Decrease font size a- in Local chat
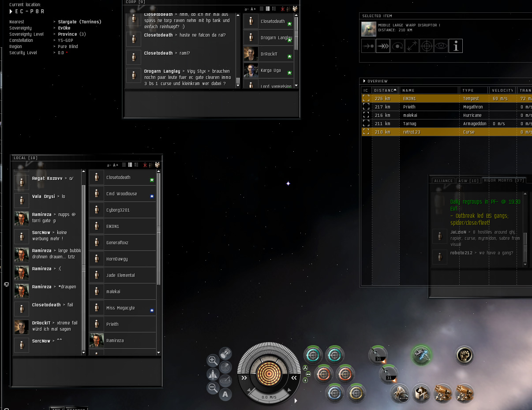The image size is (532, 410). (x=109, y=165)
